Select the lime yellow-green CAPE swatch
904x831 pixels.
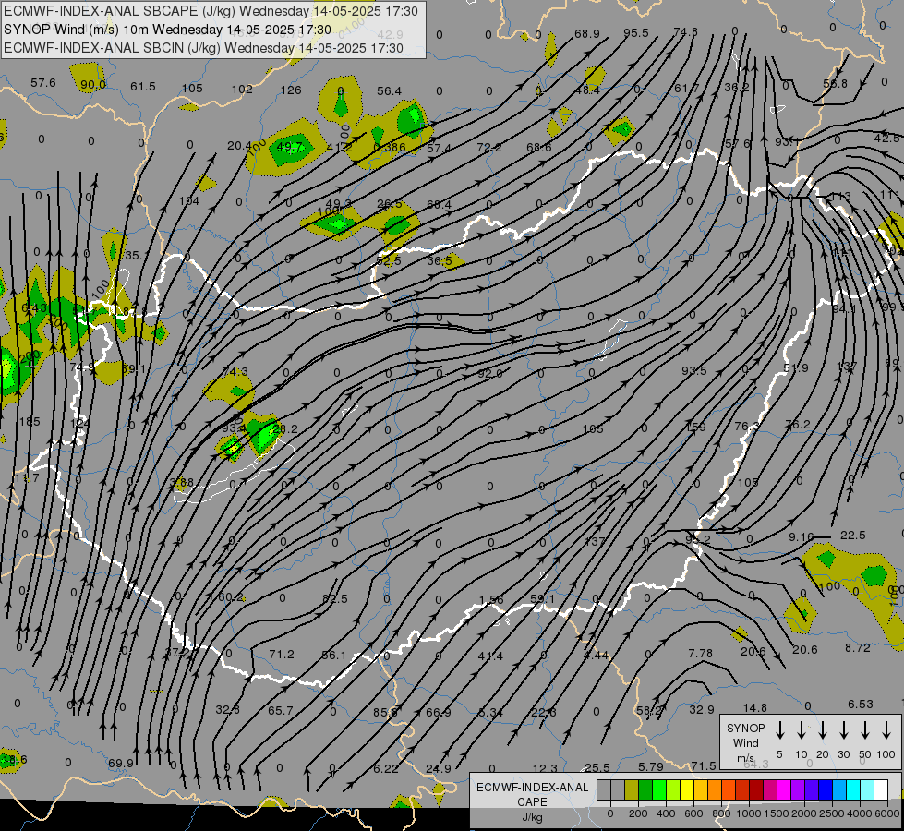[x=673, y=790]
